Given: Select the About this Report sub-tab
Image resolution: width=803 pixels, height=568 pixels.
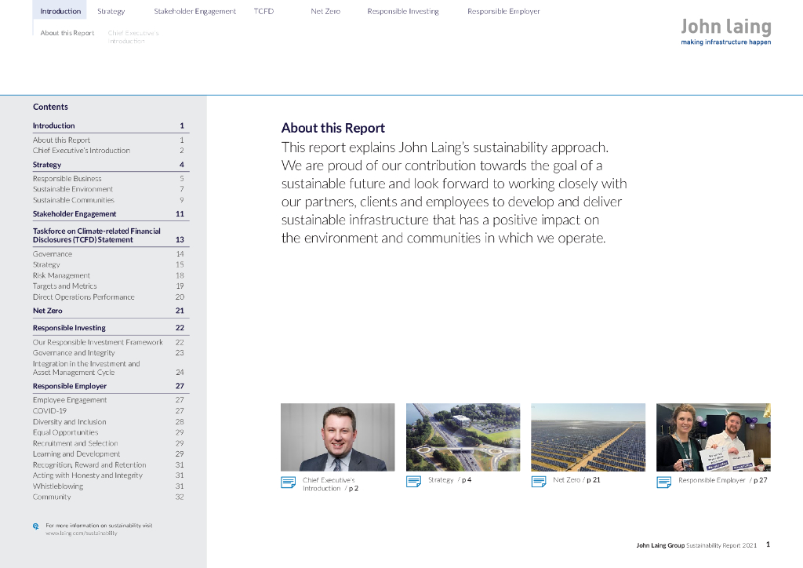Looking at the screenshot, I should 67,33.
